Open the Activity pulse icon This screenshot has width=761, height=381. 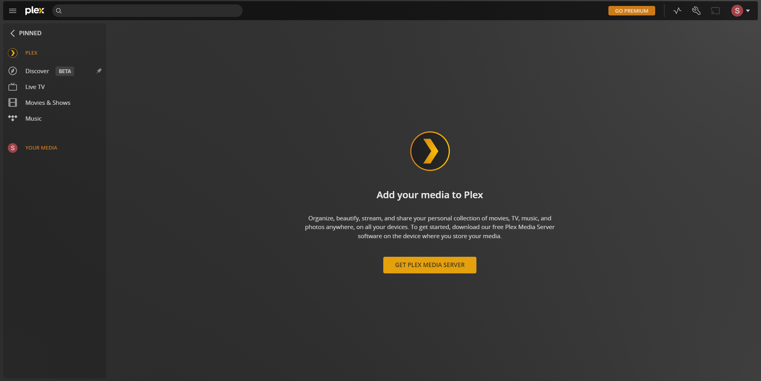[677, 11]
